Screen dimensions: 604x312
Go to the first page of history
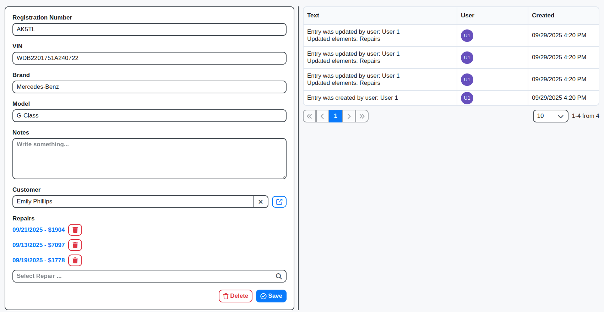309,116
